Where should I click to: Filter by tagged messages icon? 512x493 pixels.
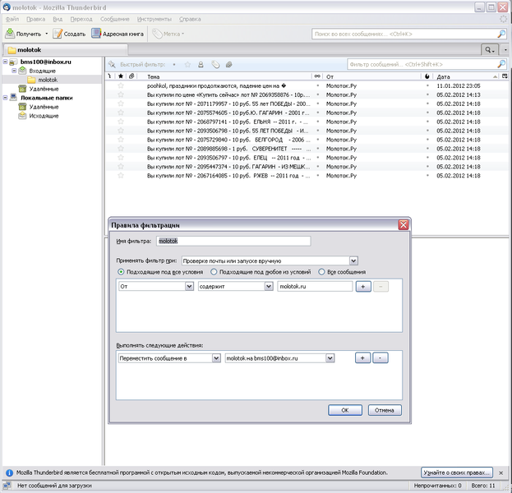click(x=215, y=64)
